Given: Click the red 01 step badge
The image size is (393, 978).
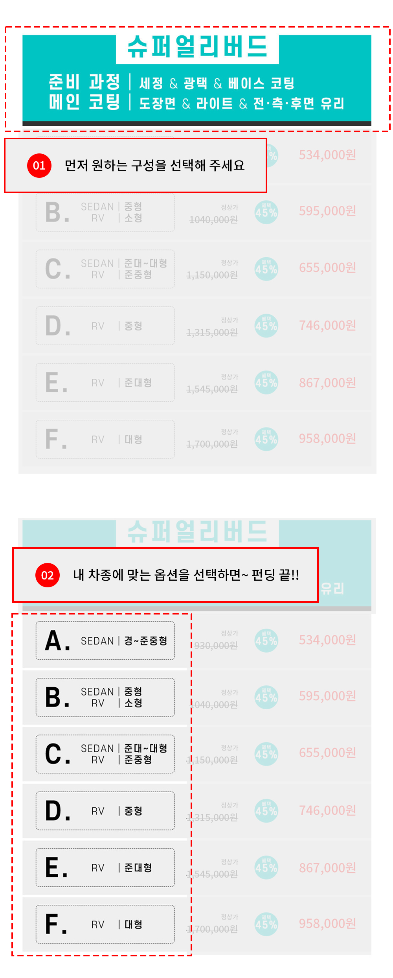Looking at the screenshot, I should pos(39,166).
